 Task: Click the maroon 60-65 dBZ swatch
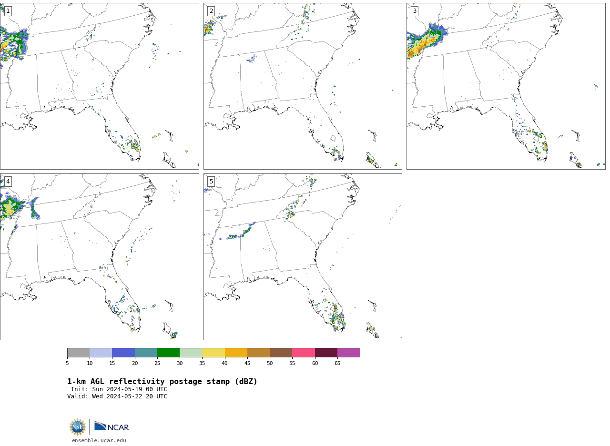pos(326,353)
